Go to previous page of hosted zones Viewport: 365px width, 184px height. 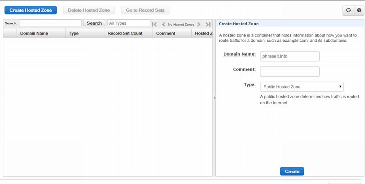(x=163, y=24)
